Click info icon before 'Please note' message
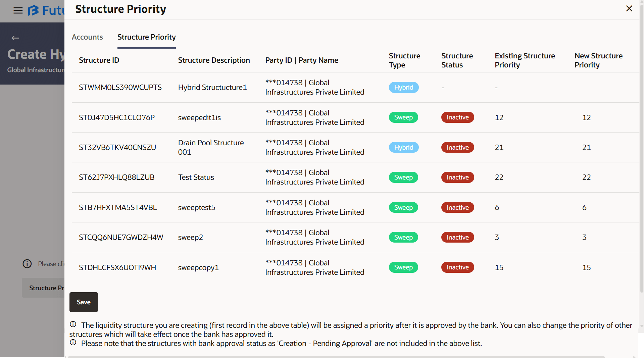 click(x=73, y=343)
